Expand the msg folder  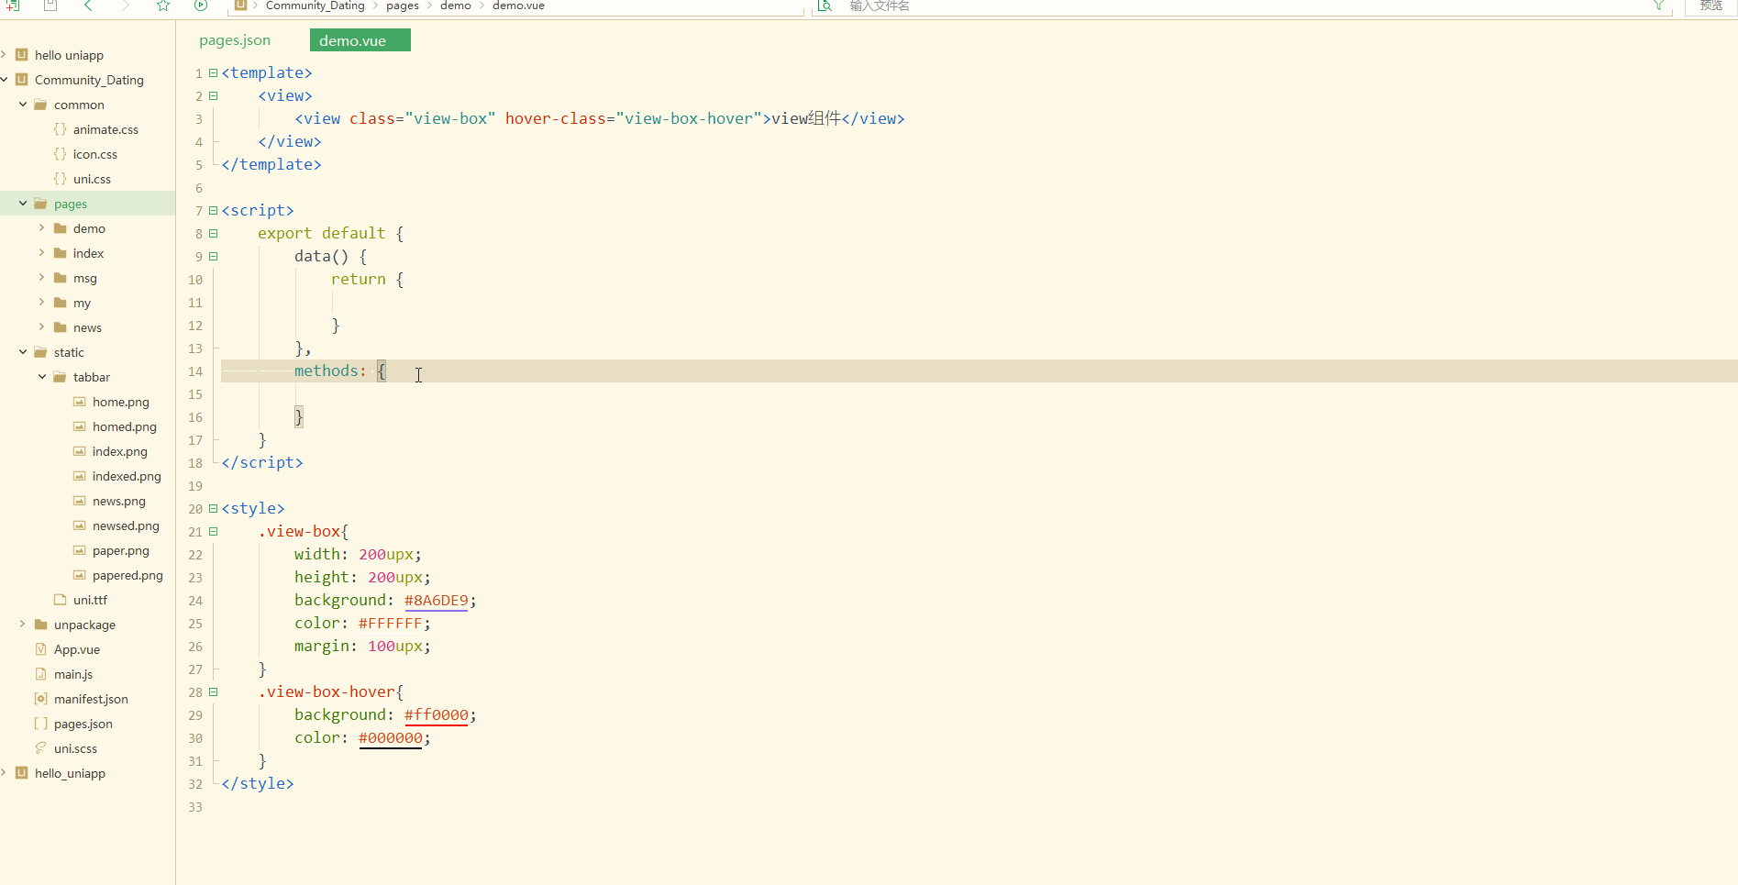coord(41,277)
